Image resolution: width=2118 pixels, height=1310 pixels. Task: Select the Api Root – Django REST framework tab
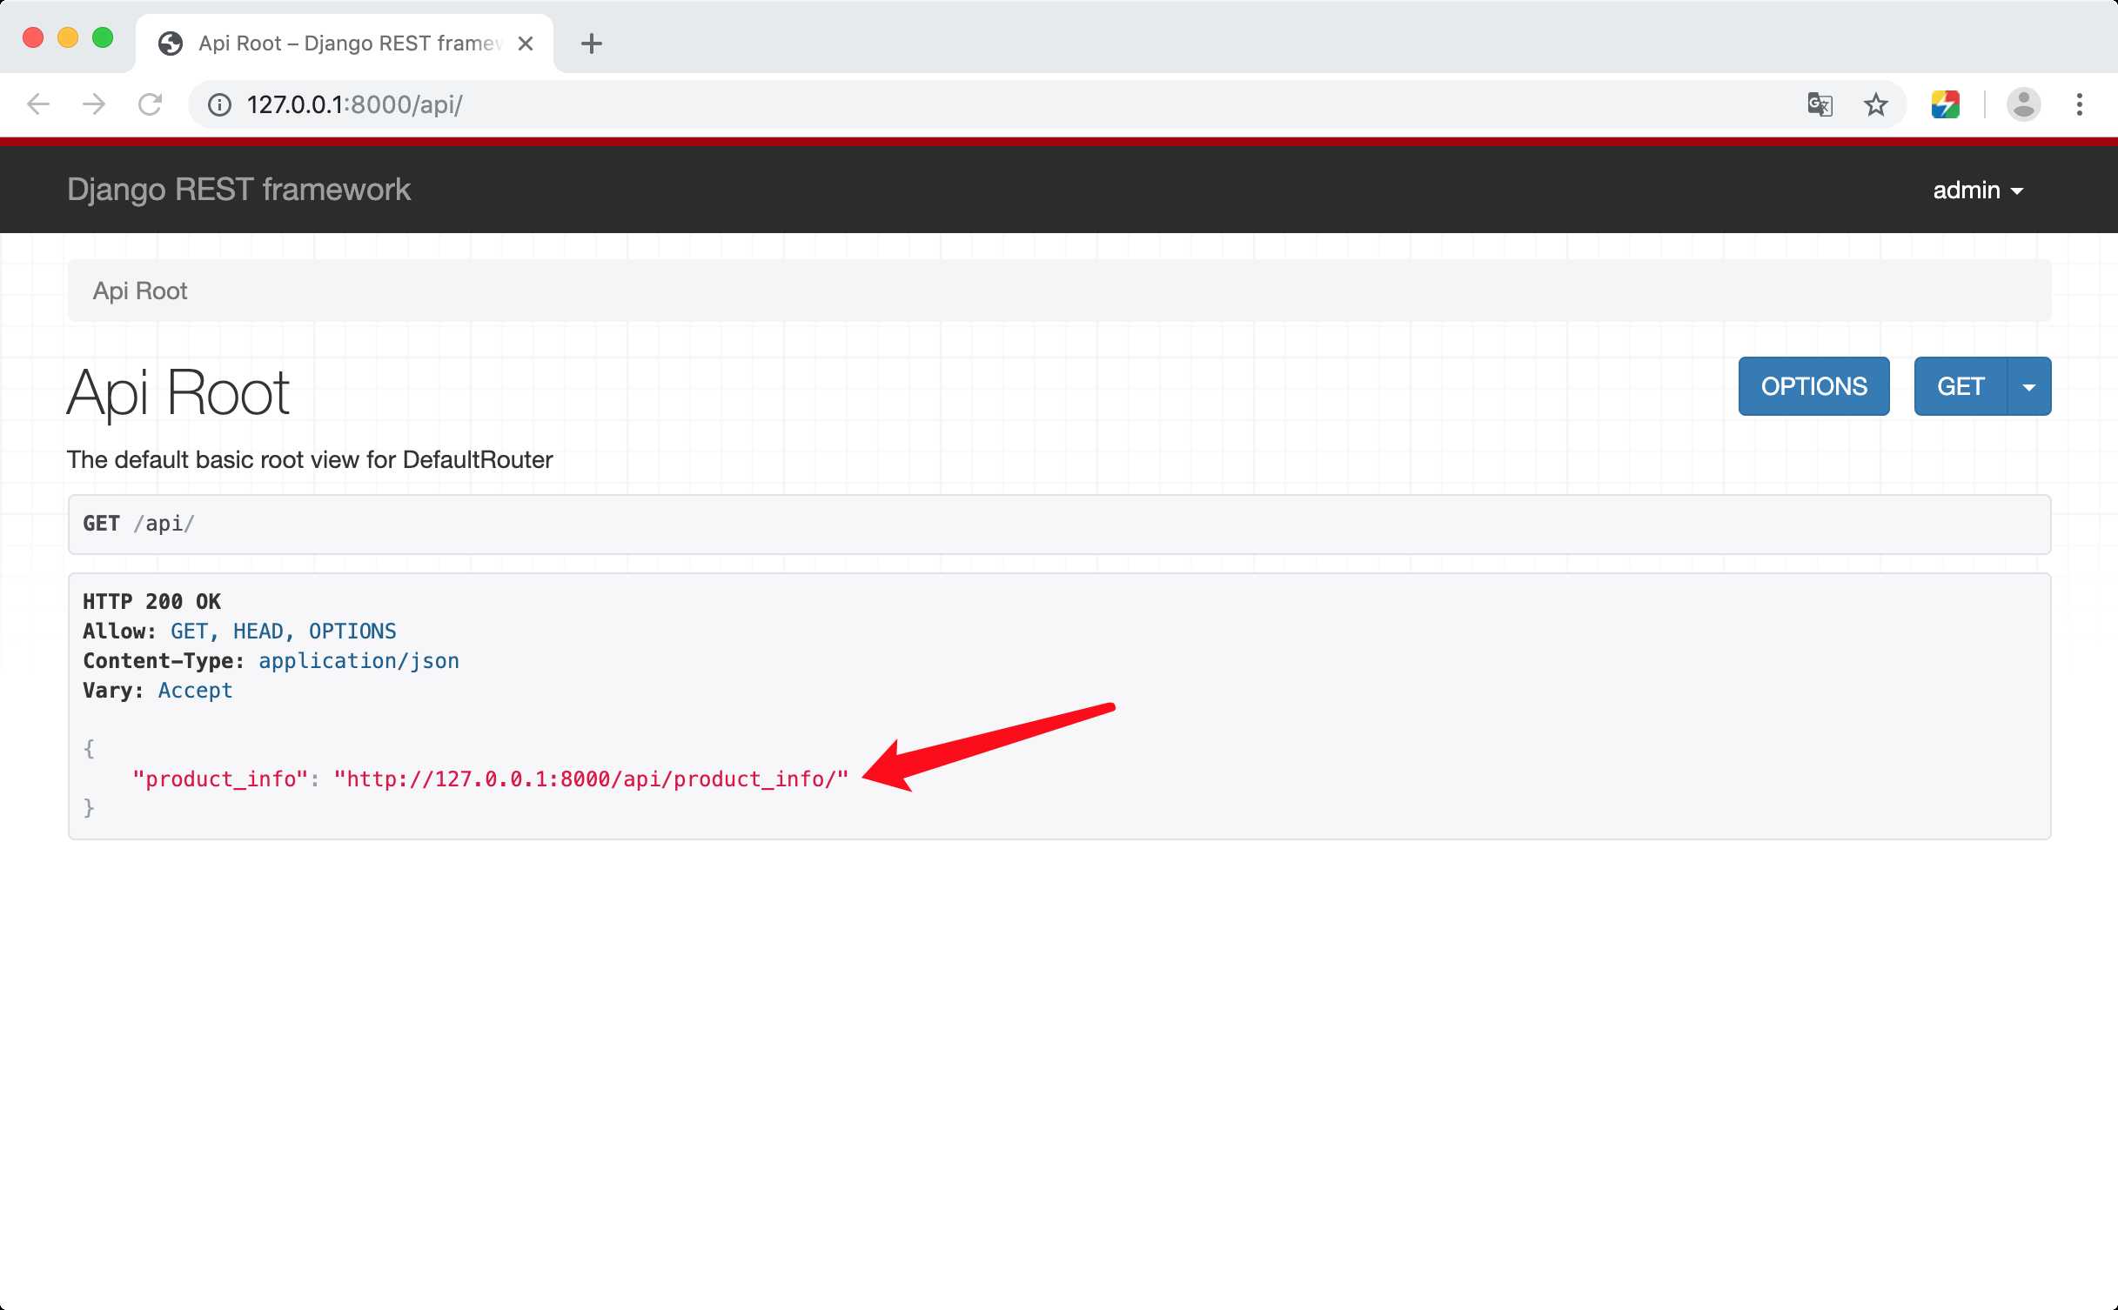tap(345, 43)
